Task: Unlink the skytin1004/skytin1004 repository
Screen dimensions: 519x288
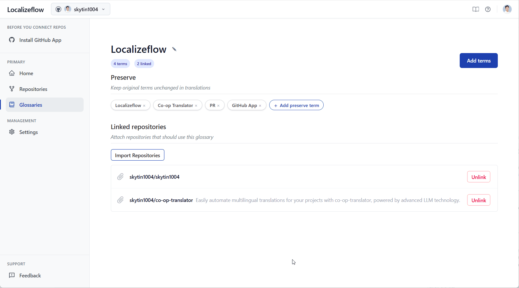Action: [478, 177]
